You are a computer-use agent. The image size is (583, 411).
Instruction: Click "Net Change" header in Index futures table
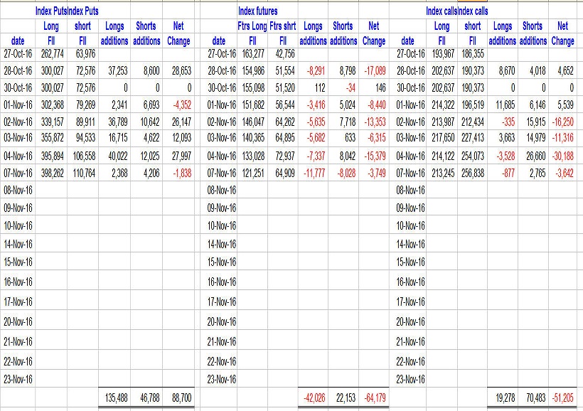tap(374, 33)
